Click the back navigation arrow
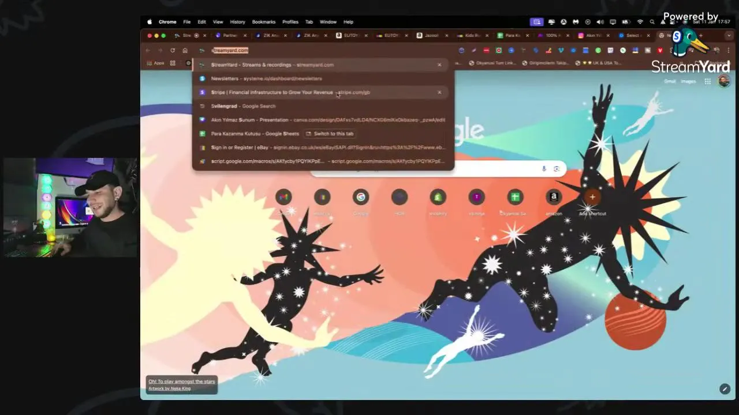Viewport: 739px width, 415px height. coord(148,50)
